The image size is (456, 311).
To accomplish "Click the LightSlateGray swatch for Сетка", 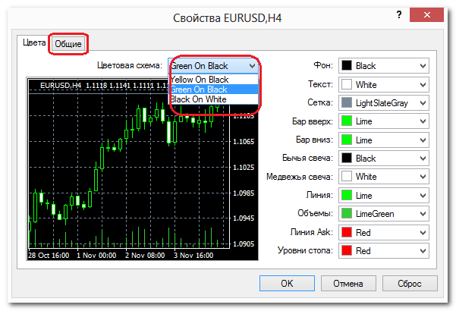I will point(347,102).
